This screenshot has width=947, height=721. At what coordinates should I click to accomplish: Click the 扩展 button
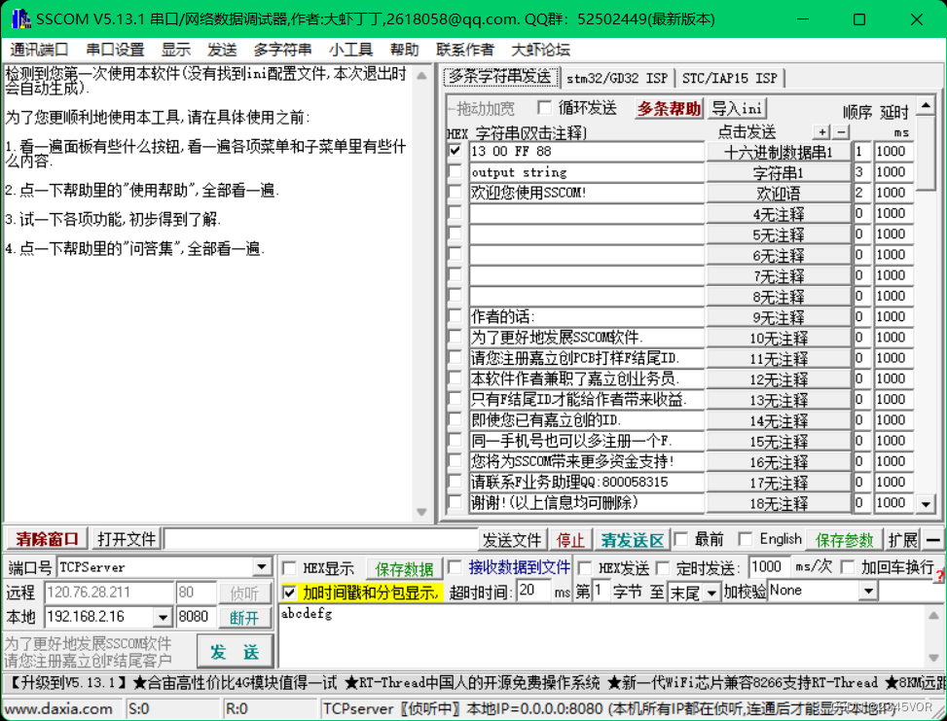pyautogui.click(x=902, y=540)
